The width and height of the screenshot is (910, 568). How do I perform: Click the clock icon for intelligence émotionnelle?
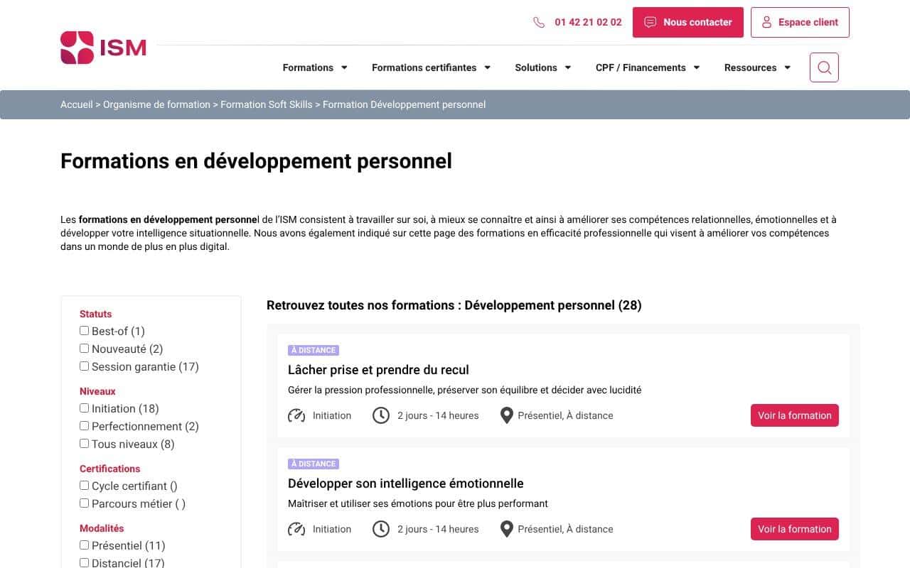click(381, 529)
